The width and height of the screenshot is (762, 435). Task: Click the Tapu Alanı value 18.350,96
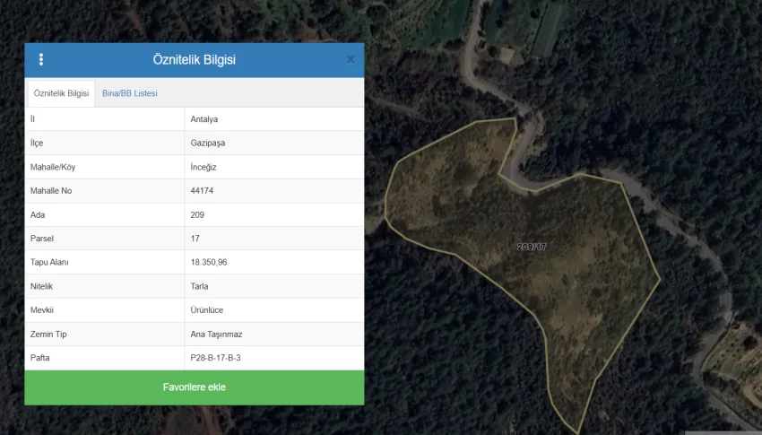[209, 263]
